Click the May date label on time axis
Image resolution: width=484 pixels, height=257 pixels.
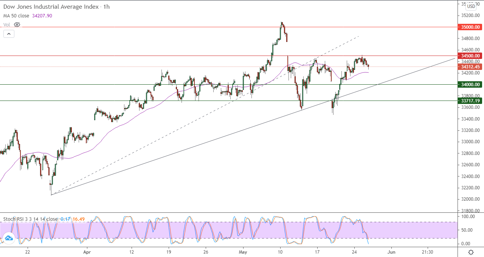coord(243,252)
